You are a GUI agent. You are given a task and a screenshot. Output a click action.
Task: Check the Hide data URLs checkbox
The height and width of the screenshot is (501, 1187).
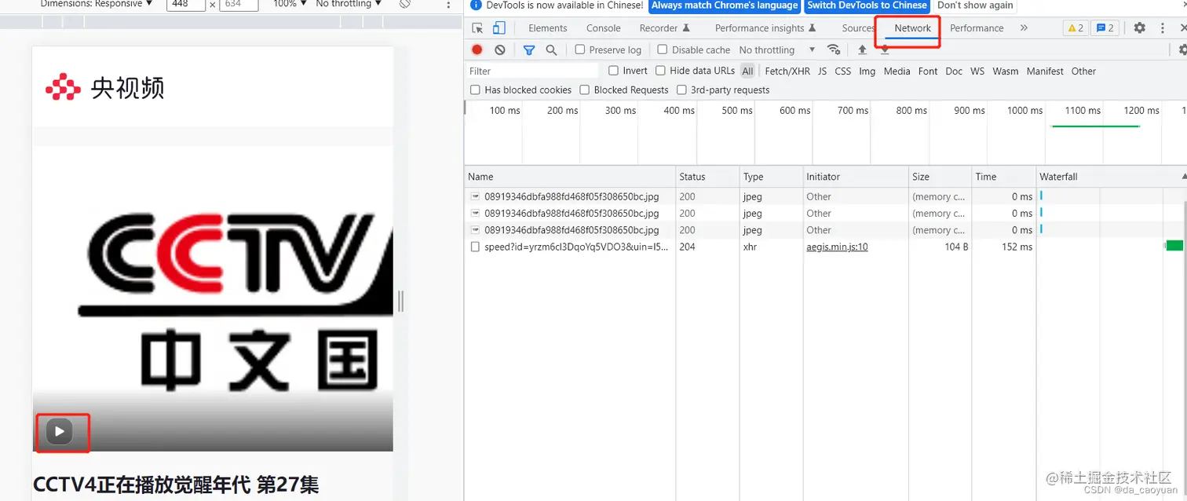click(x=661, y=71)
